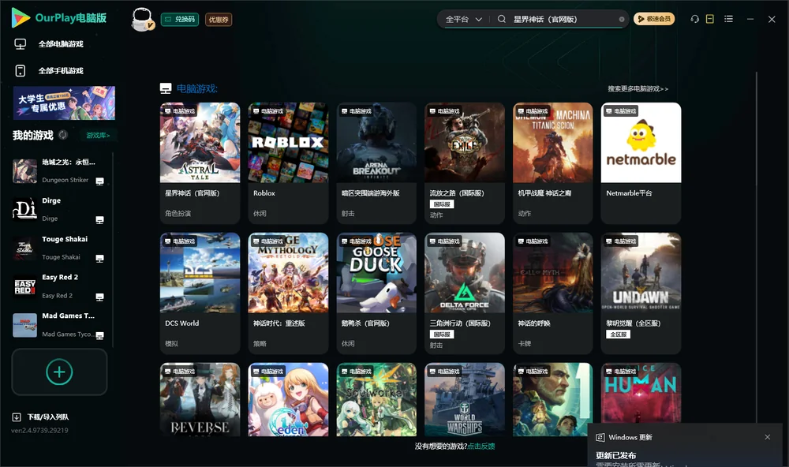Dismiss the Windows Update notification
The image size is (789, 467).
point(768,437)
